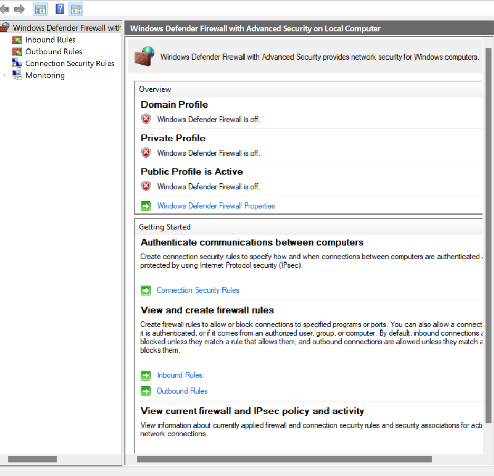Open the Inbound Rules link in Getting Started
This screenshot has width=494, height=476.
coord(180,375)
